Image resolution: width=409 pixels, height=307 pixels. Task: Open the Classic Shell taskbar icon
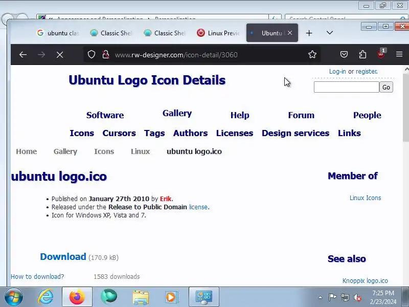click(109, 297)
